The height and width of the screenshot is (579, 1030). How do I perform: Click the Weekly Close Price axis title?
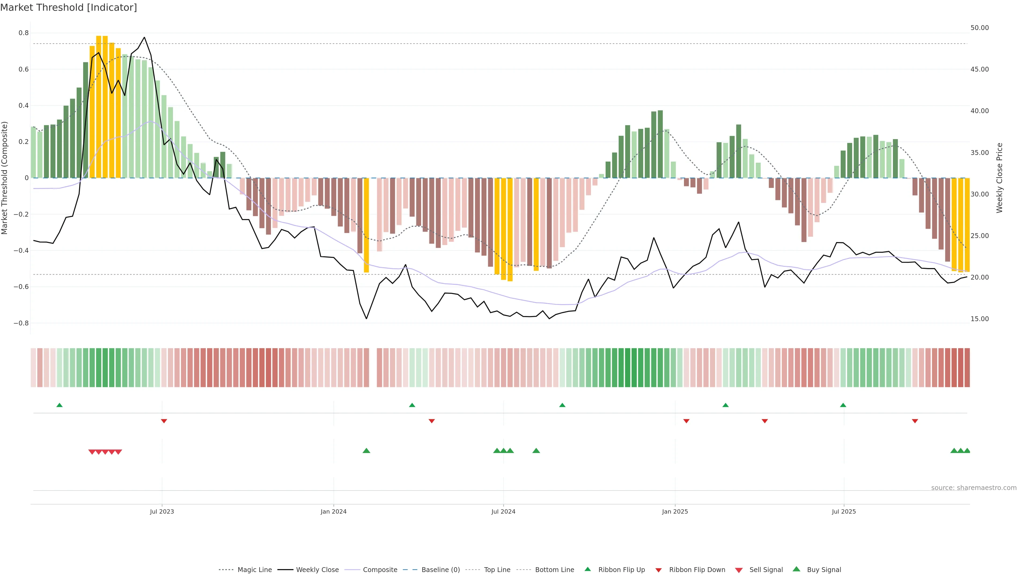tap(1000, 178)
